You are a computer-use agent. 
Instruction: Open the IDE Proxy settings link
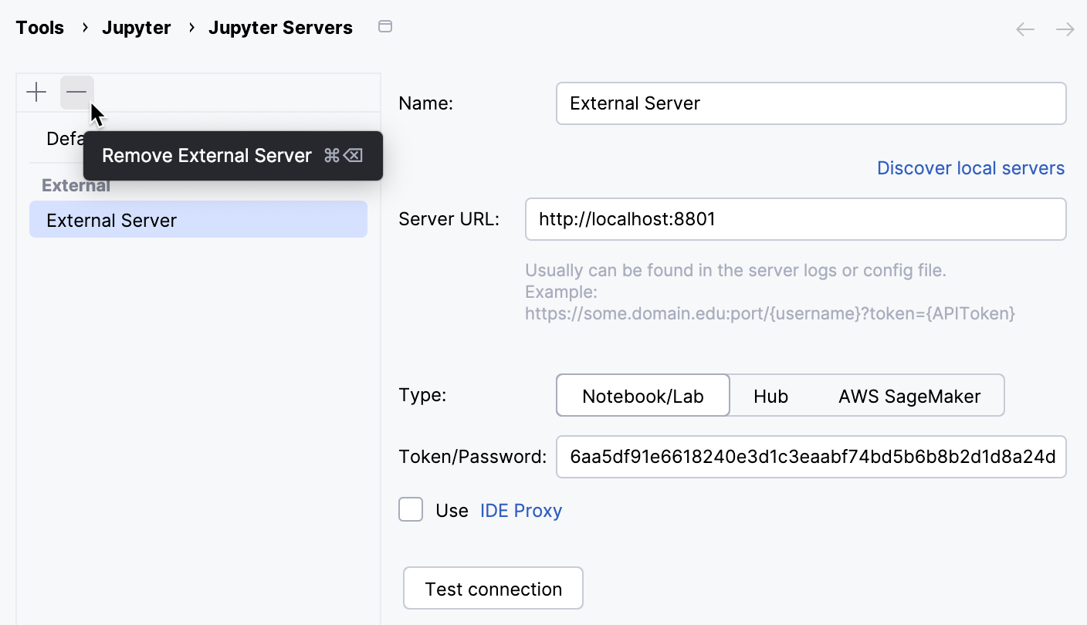[x=520, y=510]
